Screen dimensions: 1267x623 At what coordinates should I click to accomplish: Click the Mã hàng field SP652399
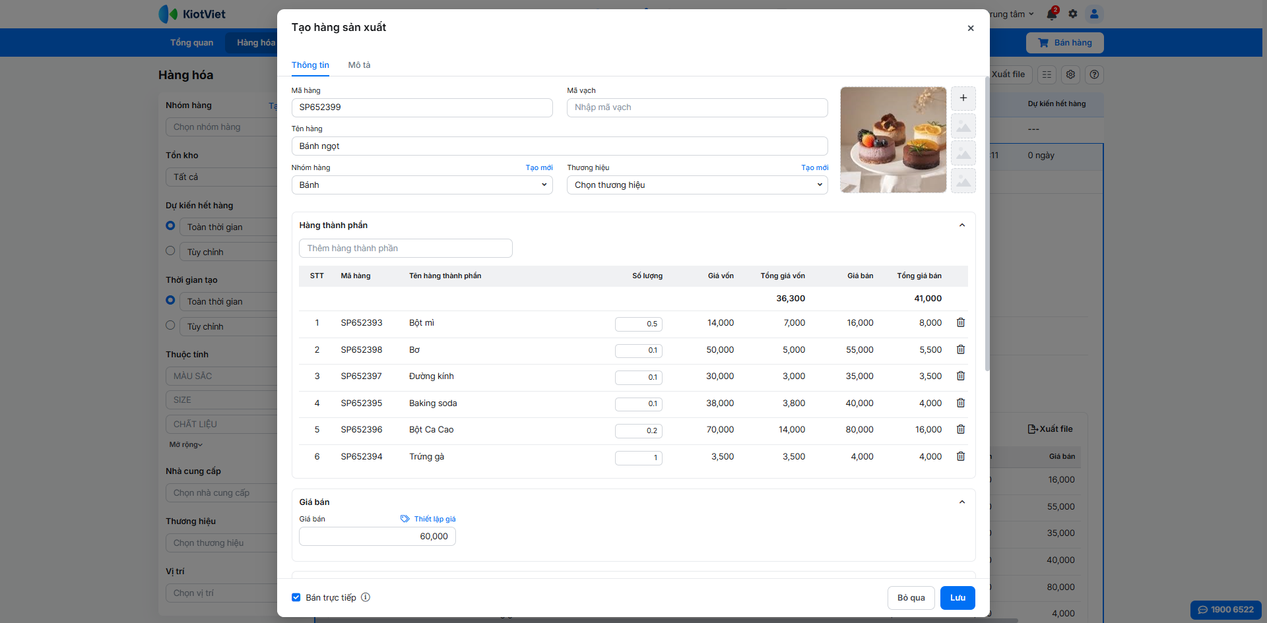[422, 107]
